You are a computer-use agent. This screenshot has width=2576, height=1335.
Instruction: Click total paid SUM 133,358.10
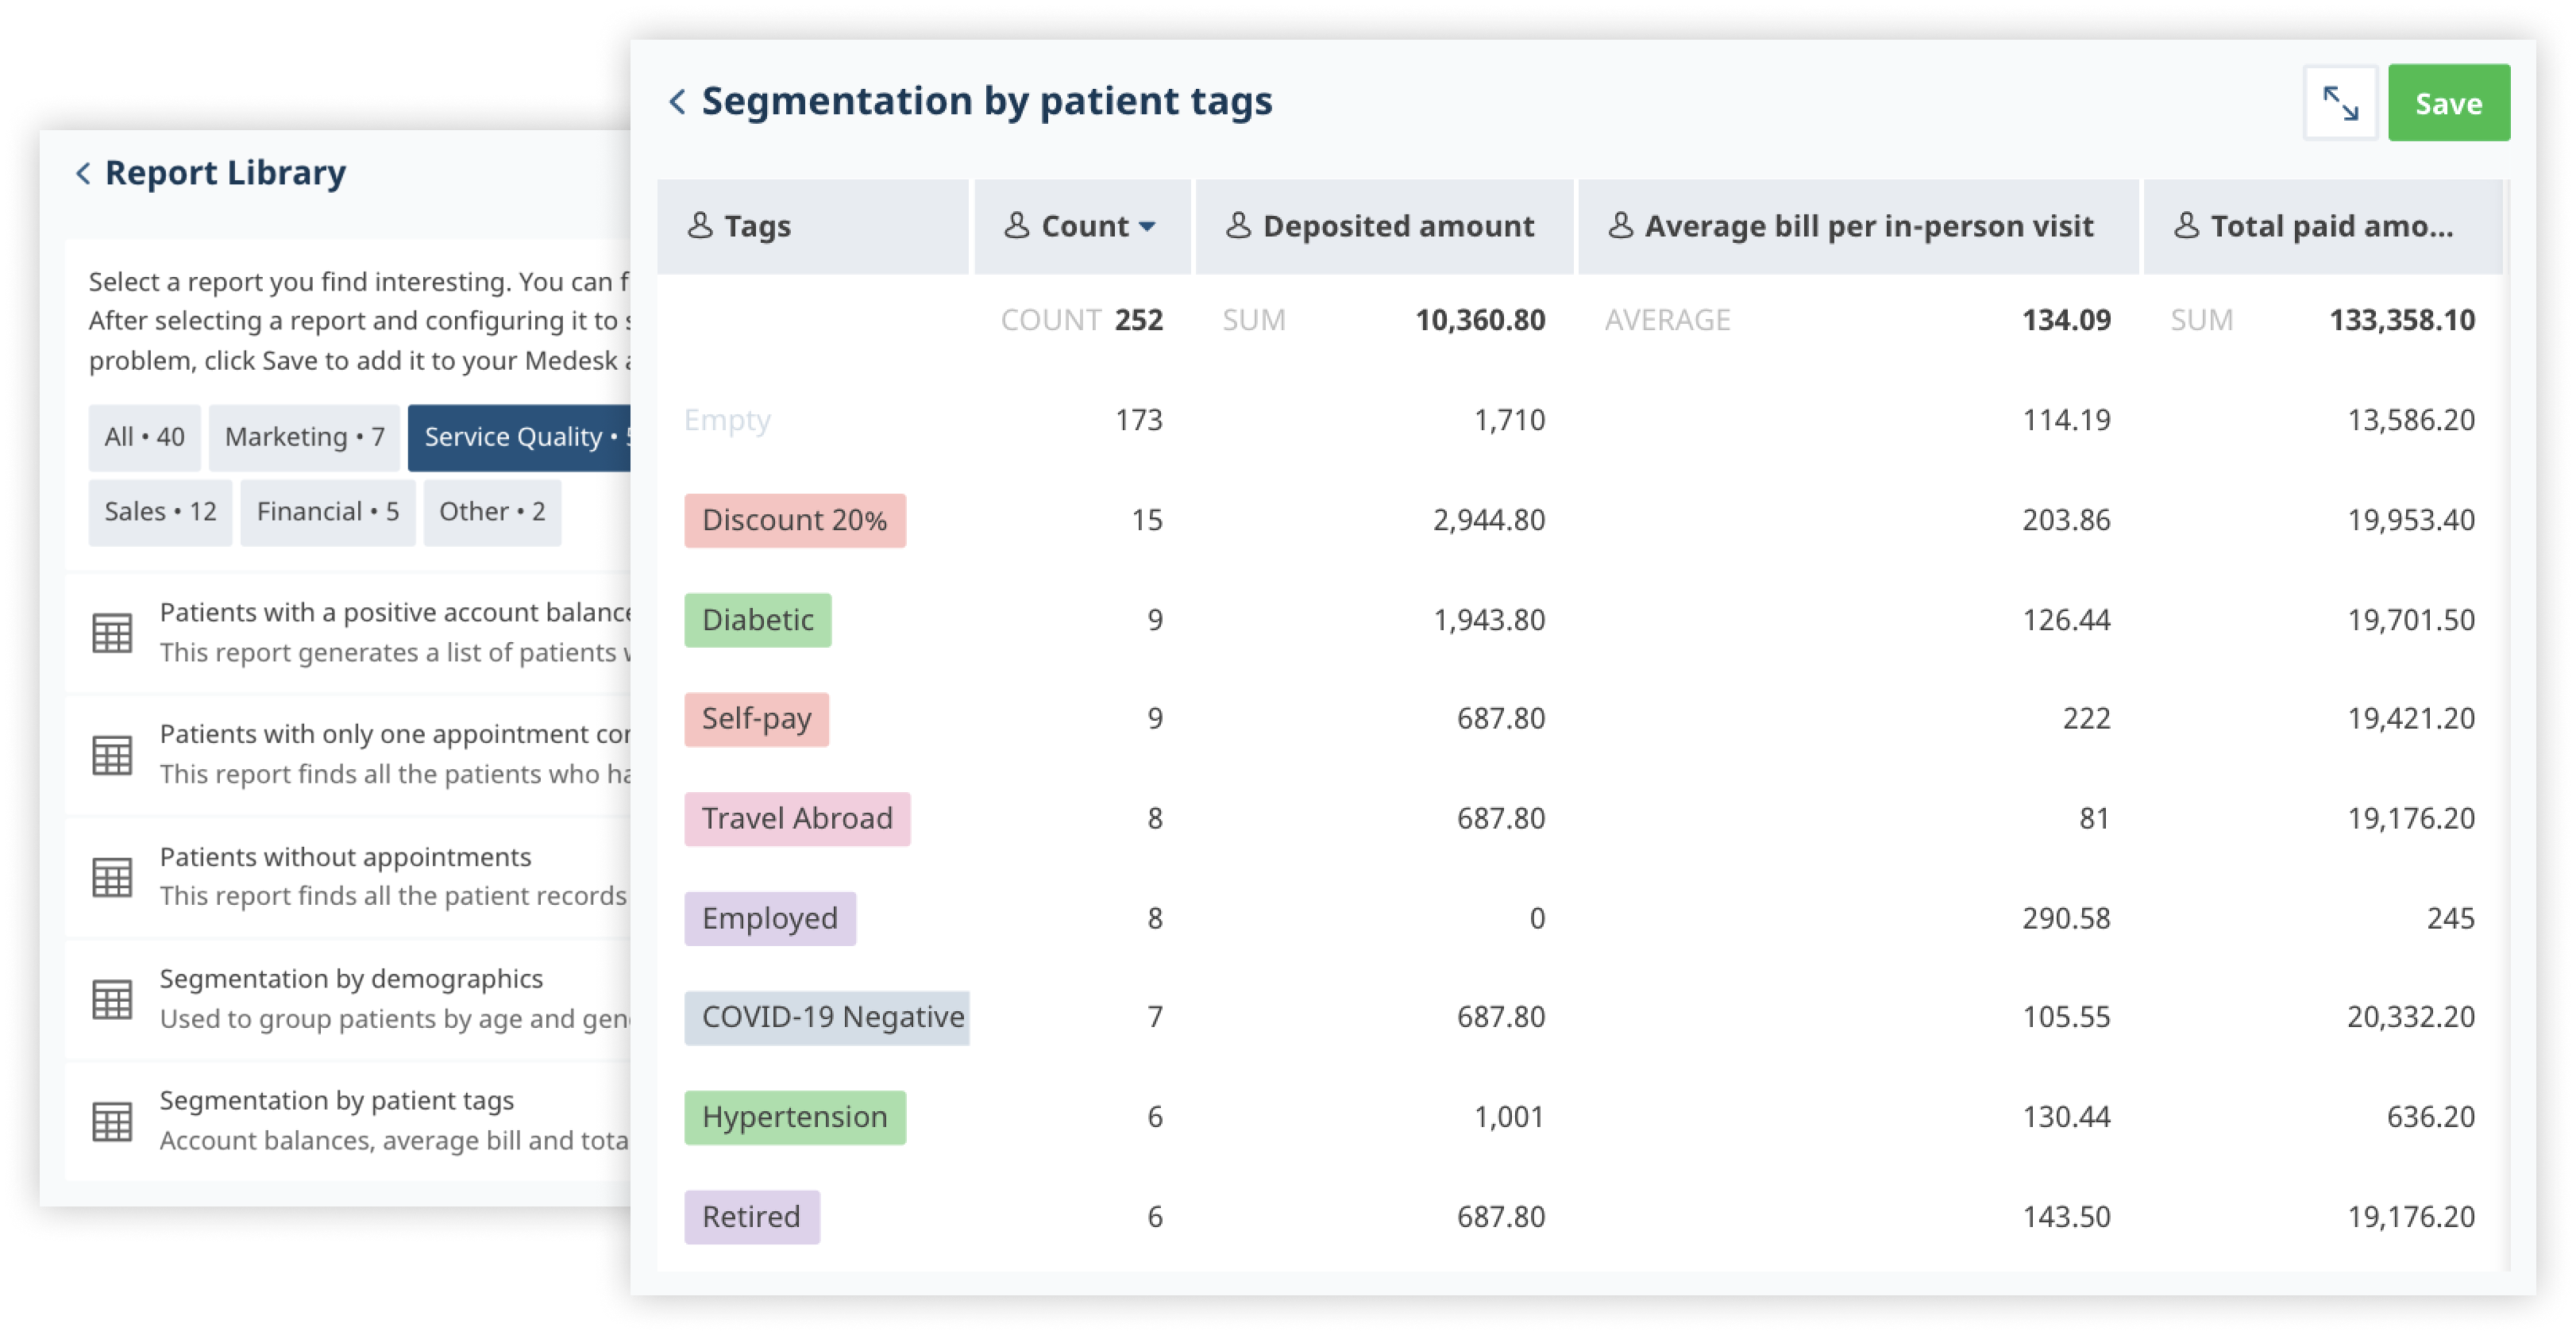click(2402, 320)
